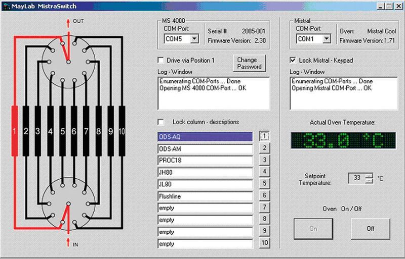
Task: Enable Lock column - descriptions checkbox
Action: pyautogui.click(x=160, y=122)
